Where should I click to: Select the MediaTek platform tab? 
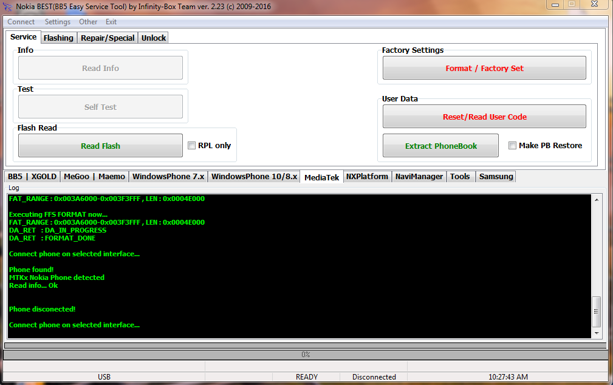322,177
